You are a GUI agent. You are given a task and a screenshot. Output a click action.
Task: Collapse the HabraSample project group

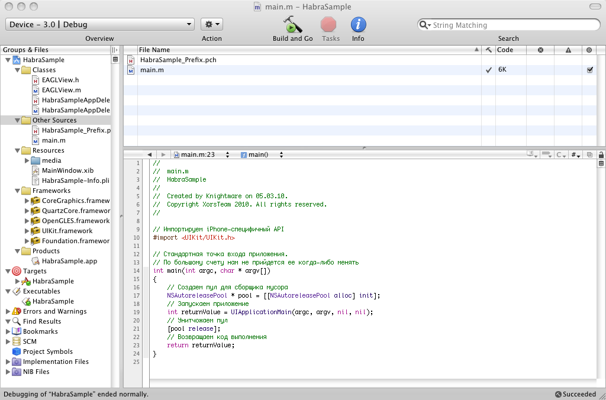[8, 60]
